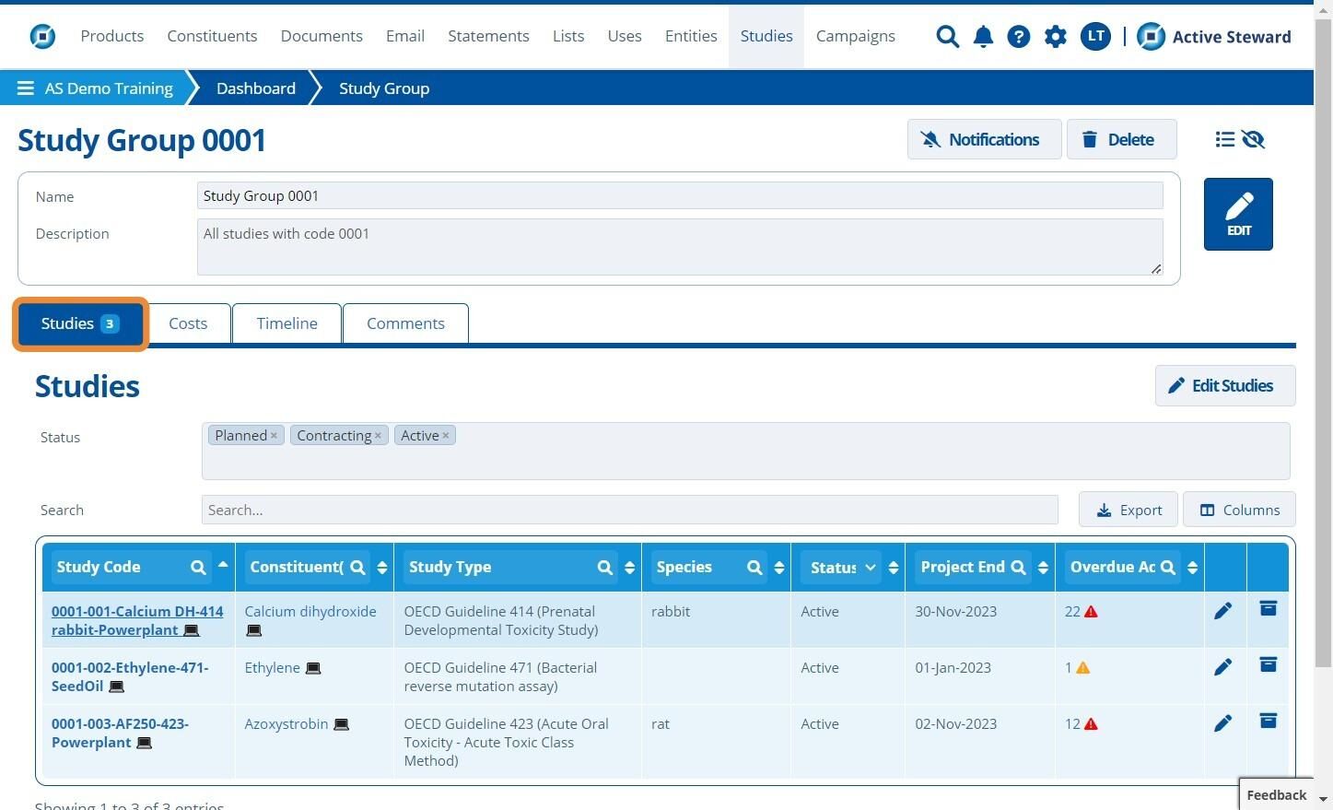Toggle the list visibility eye icon

point(1253,139)
